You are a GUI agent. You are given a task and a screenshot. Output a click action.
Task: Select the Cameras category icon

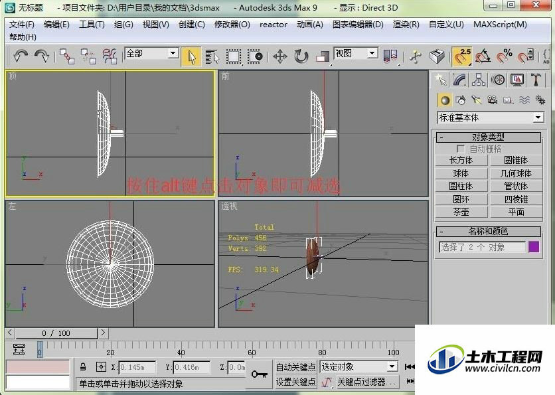[x=493, y=100]
